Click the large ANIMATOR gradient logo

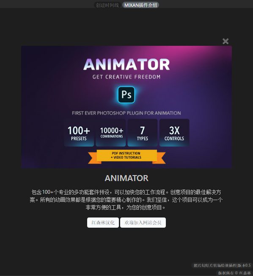(126, 64)
